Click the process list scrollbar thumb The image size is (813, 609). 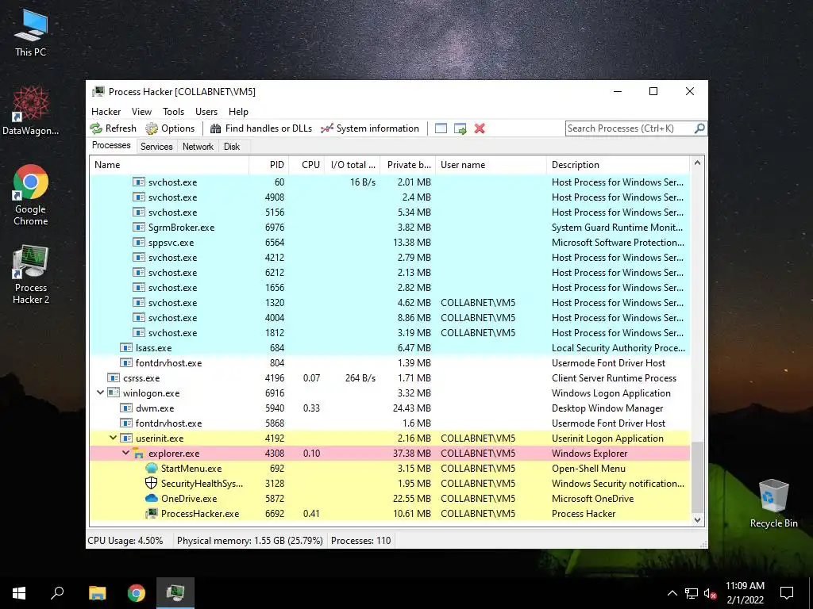point(697,477)
